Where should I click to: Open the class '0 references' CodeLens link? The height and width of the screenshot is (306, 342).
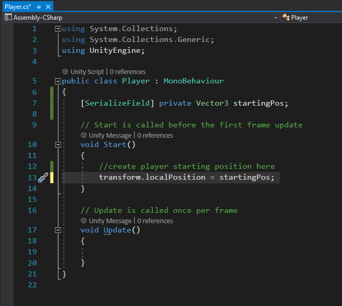click(127, 71)
